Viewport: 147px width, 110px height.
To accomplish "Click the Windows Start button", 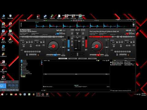I will (2, 94).
